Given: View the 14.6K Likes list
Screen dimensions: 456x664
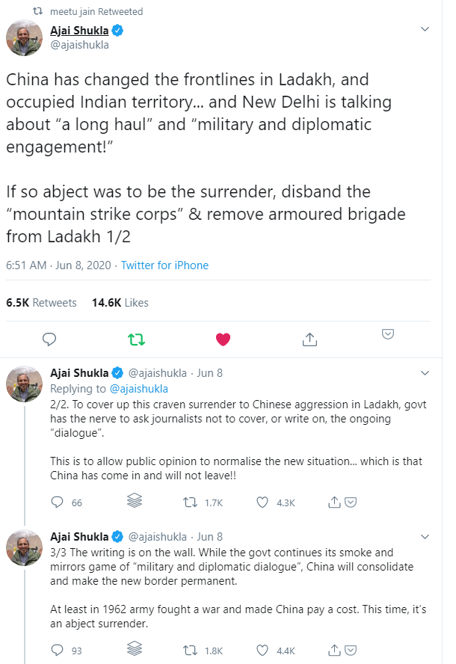Looking at the screenshot, I should pos(120,303).
